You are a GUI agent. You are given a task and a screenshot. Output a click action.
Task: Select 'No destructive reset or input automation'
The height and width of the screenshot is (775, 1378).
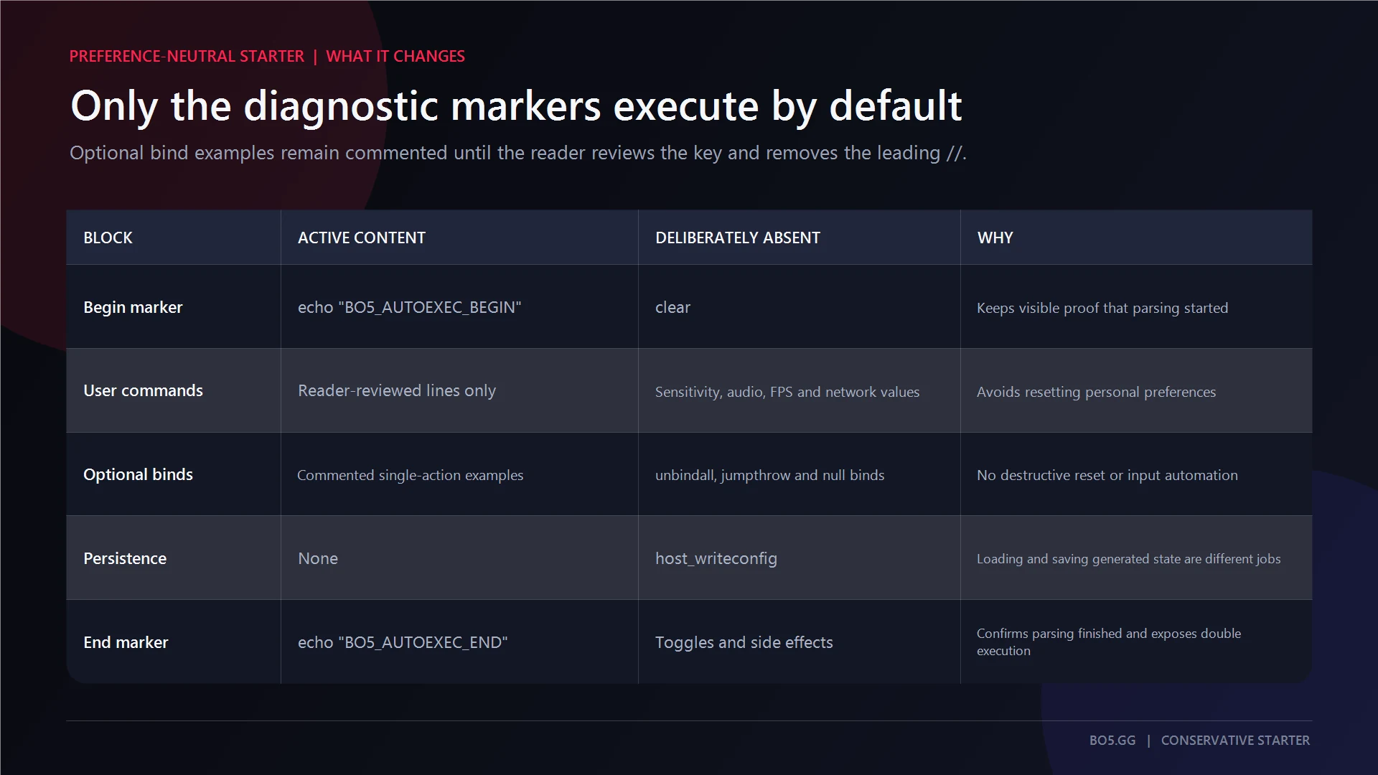pyautogui.click(x=1107, y=475)
